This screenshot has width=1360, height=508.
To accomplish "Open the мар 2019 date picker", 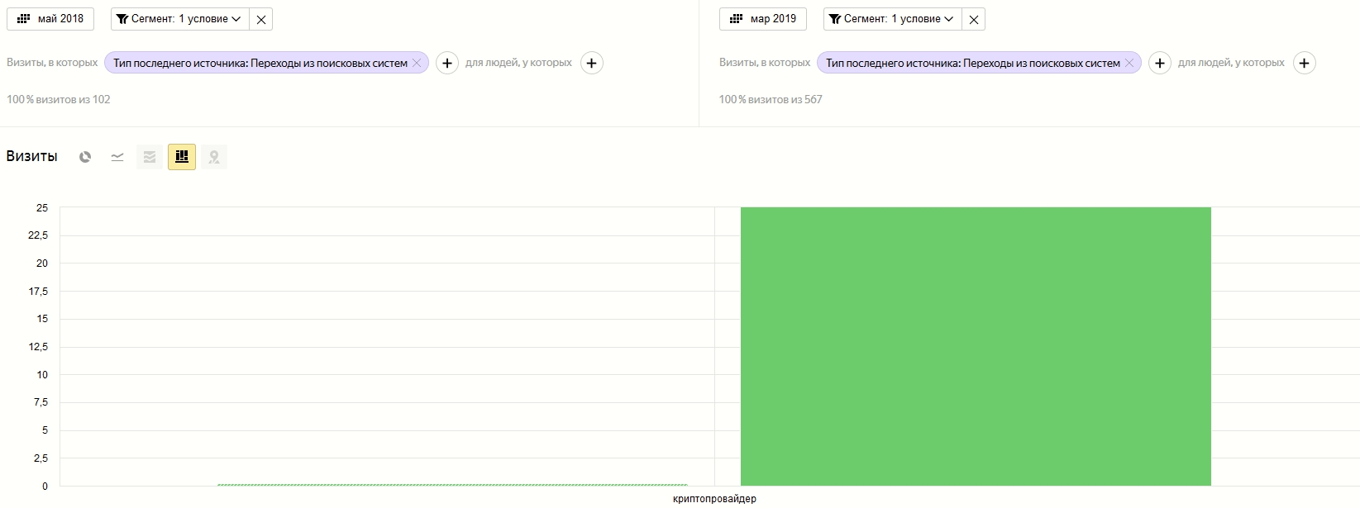I will pyautogui.click(x=762, y=19).
